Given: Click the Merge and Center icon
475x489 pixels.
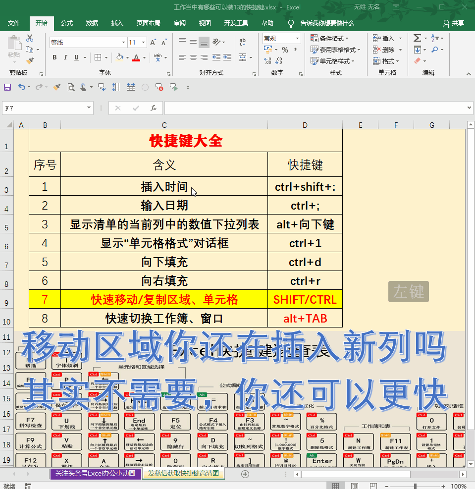Looking at the screenshot, I should 243,57.
